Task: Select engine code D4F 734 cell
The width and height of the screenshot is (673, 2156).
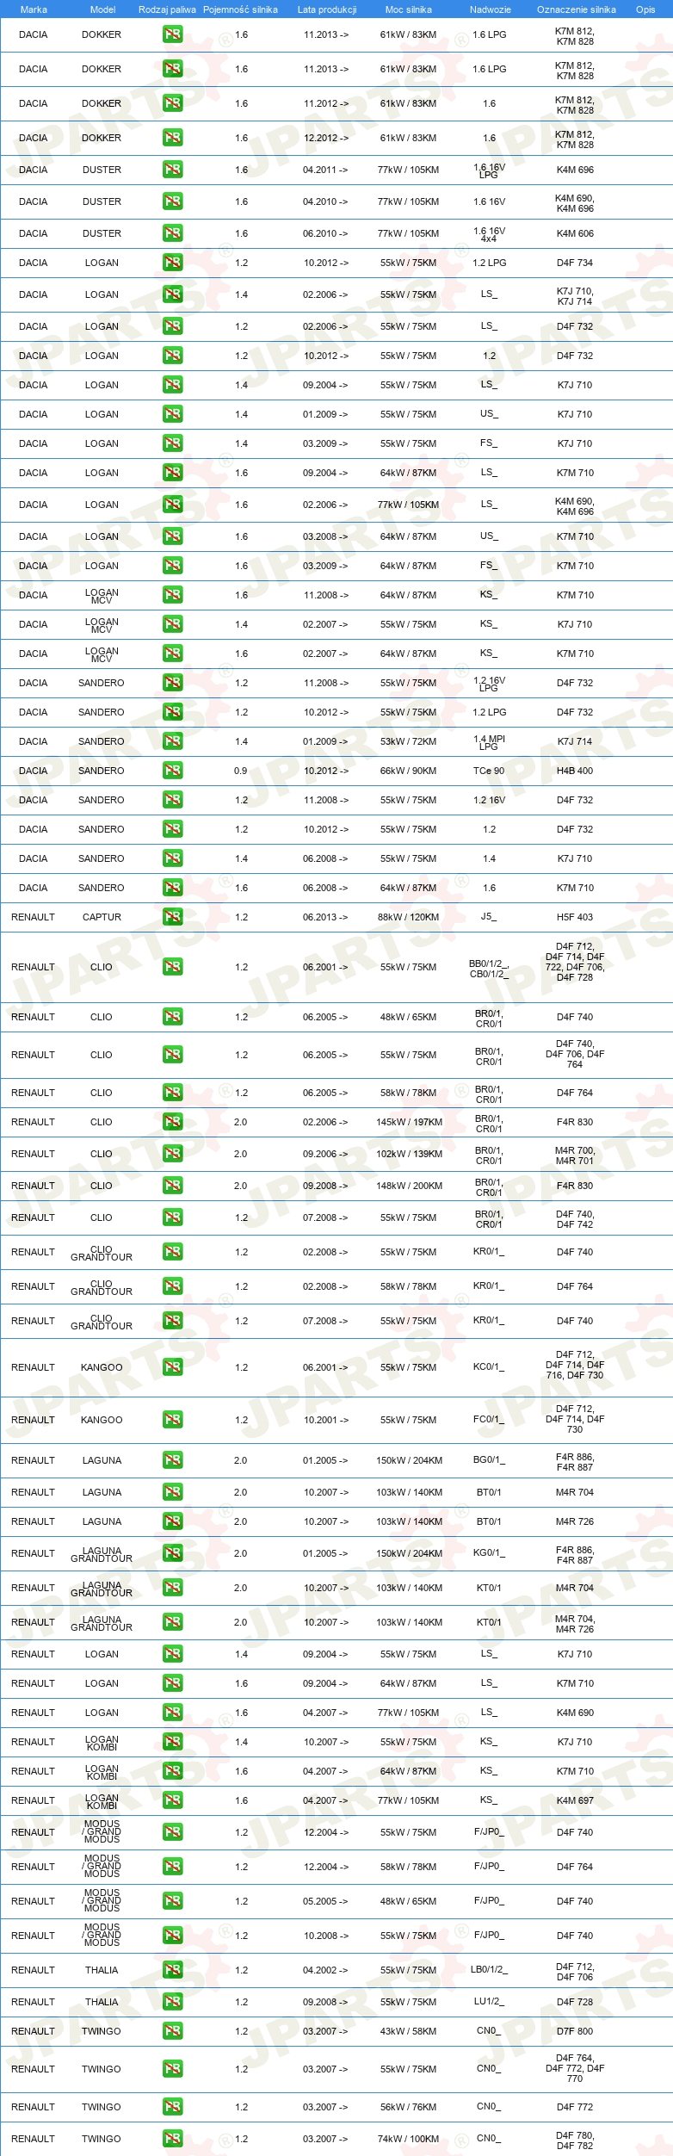Action: 575,263
